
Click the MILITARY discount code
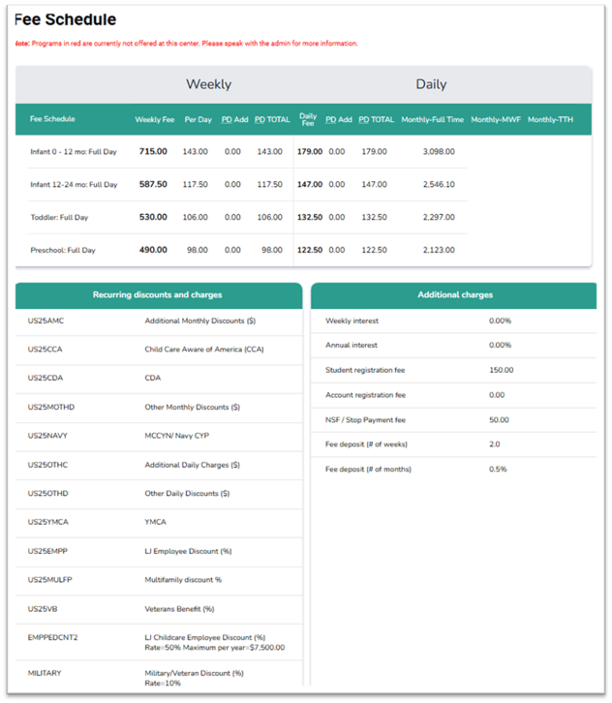point(46,673)
